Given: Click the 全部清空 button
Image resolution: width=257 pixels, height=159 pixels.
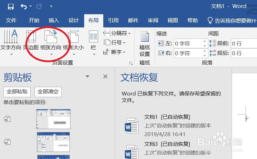Looking at the screenshot, I should pyautogui.click(x=48, y=92).
